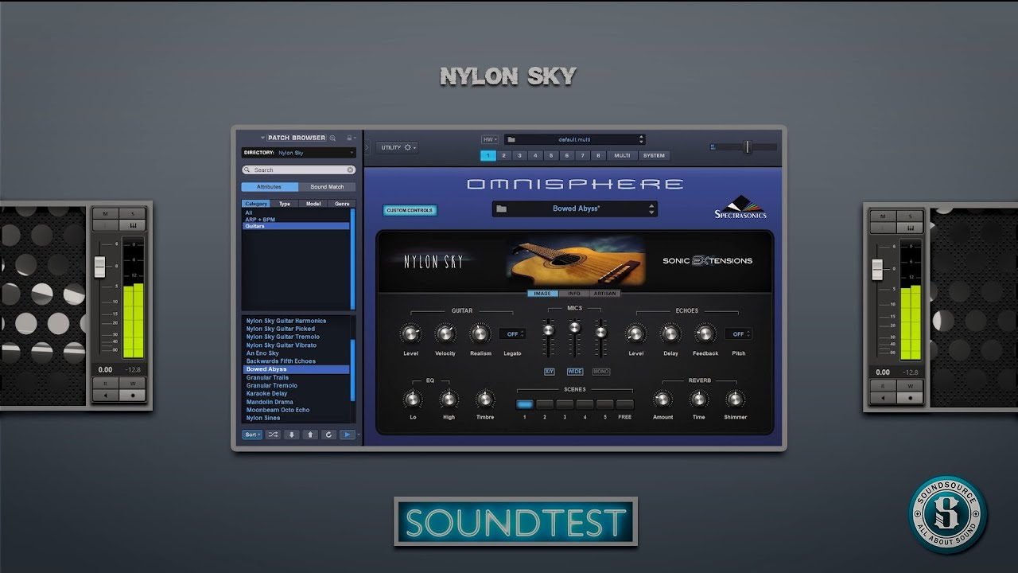Open the play button options arrow
The image size is (1018, 573).
click(x=359, y=435)
